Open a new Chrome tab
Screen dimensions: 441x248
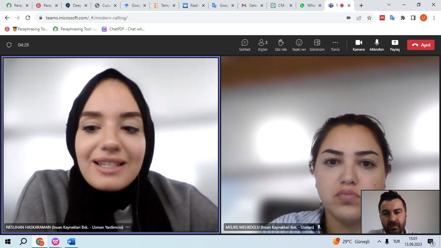click(361, 5)
